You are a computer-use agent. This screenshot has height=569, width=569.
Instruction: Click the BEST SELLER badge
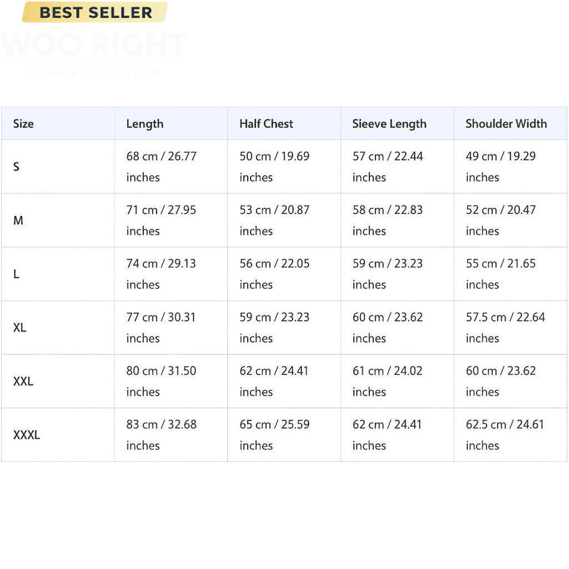coord(94,12)
